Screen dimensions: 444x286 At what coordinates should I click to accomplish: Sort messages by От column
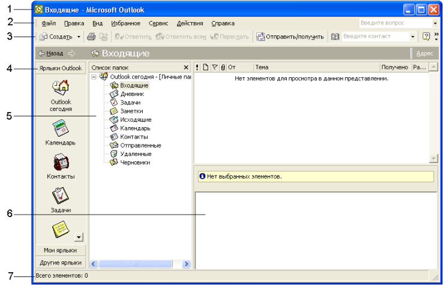[x=240, y=67]
